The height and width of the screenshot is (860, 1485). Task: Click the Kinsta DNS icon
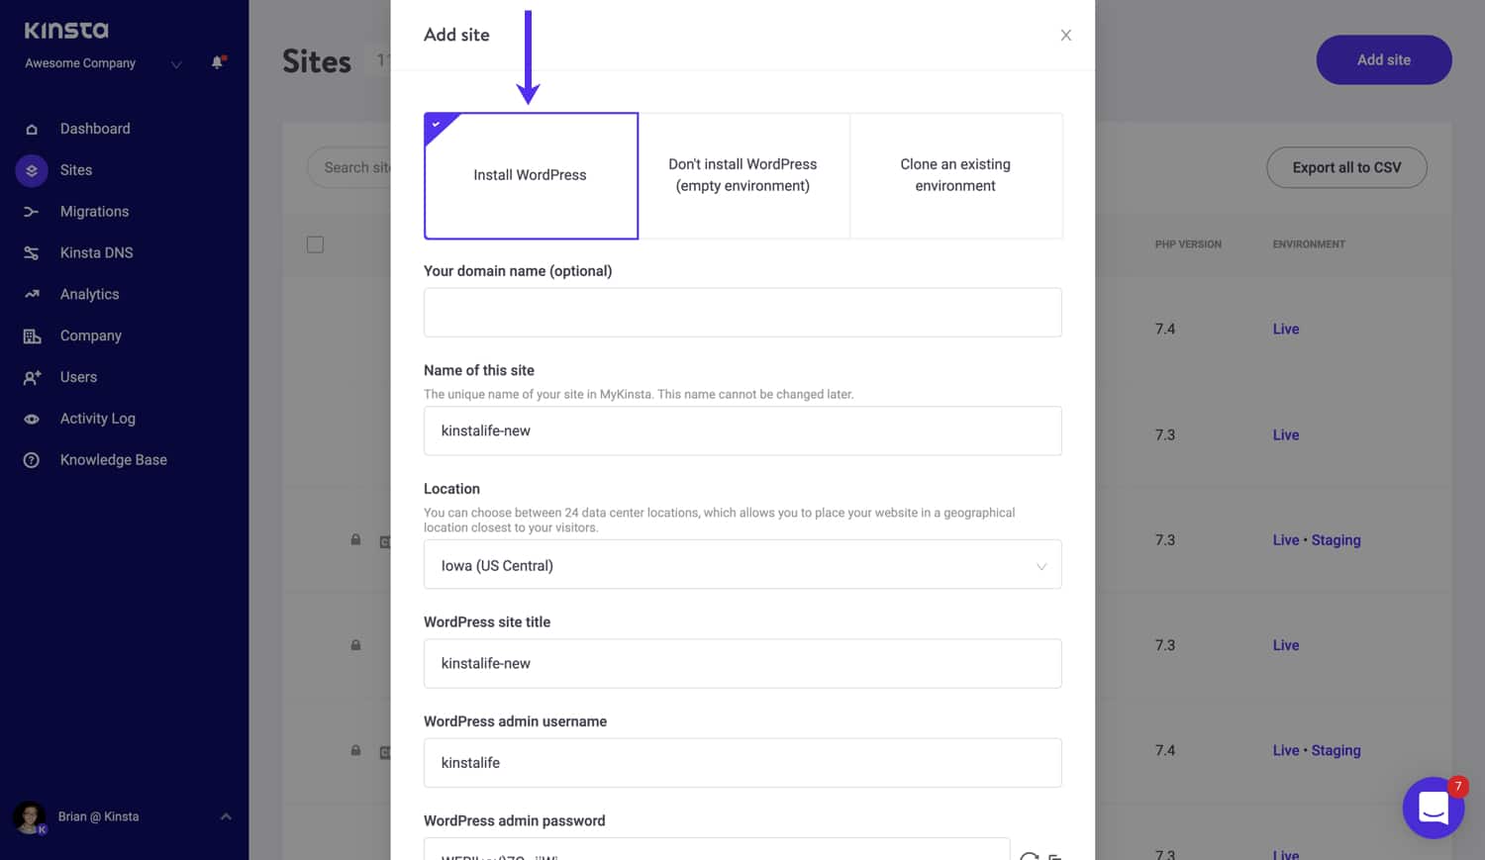click(x=32, y=253)
